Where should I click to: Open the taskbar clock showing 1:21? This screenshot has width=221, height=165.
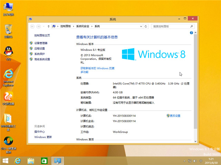coord(211,161)
